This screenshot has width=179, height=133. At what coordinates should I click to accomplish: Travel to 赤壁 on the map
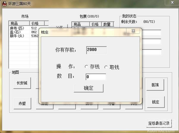[22, 103]
